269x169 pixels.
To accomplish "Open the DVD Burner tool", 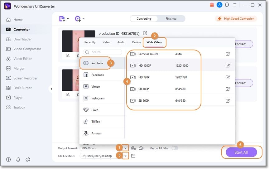I will 19,88.
